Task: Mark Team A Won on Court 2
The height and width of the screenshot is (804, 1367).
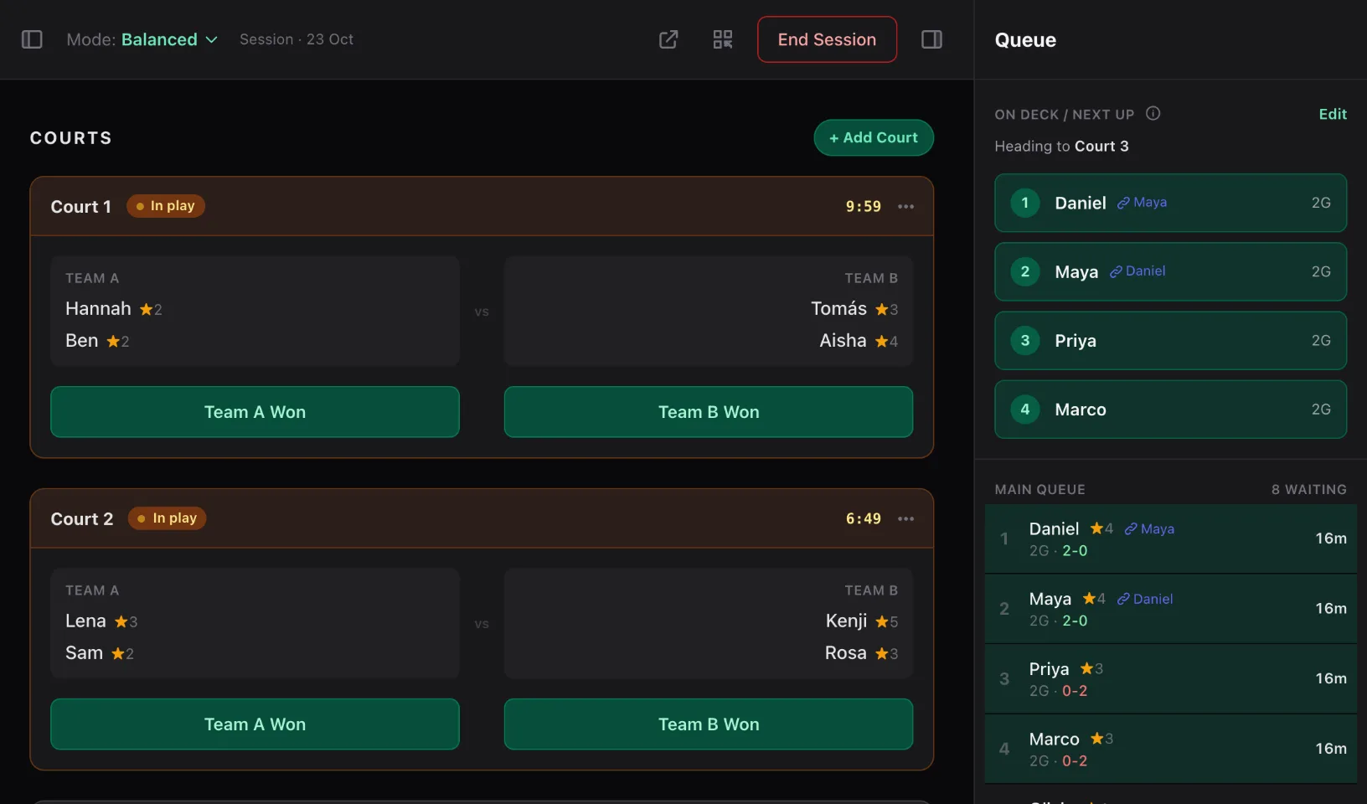Action: (255, 724)
